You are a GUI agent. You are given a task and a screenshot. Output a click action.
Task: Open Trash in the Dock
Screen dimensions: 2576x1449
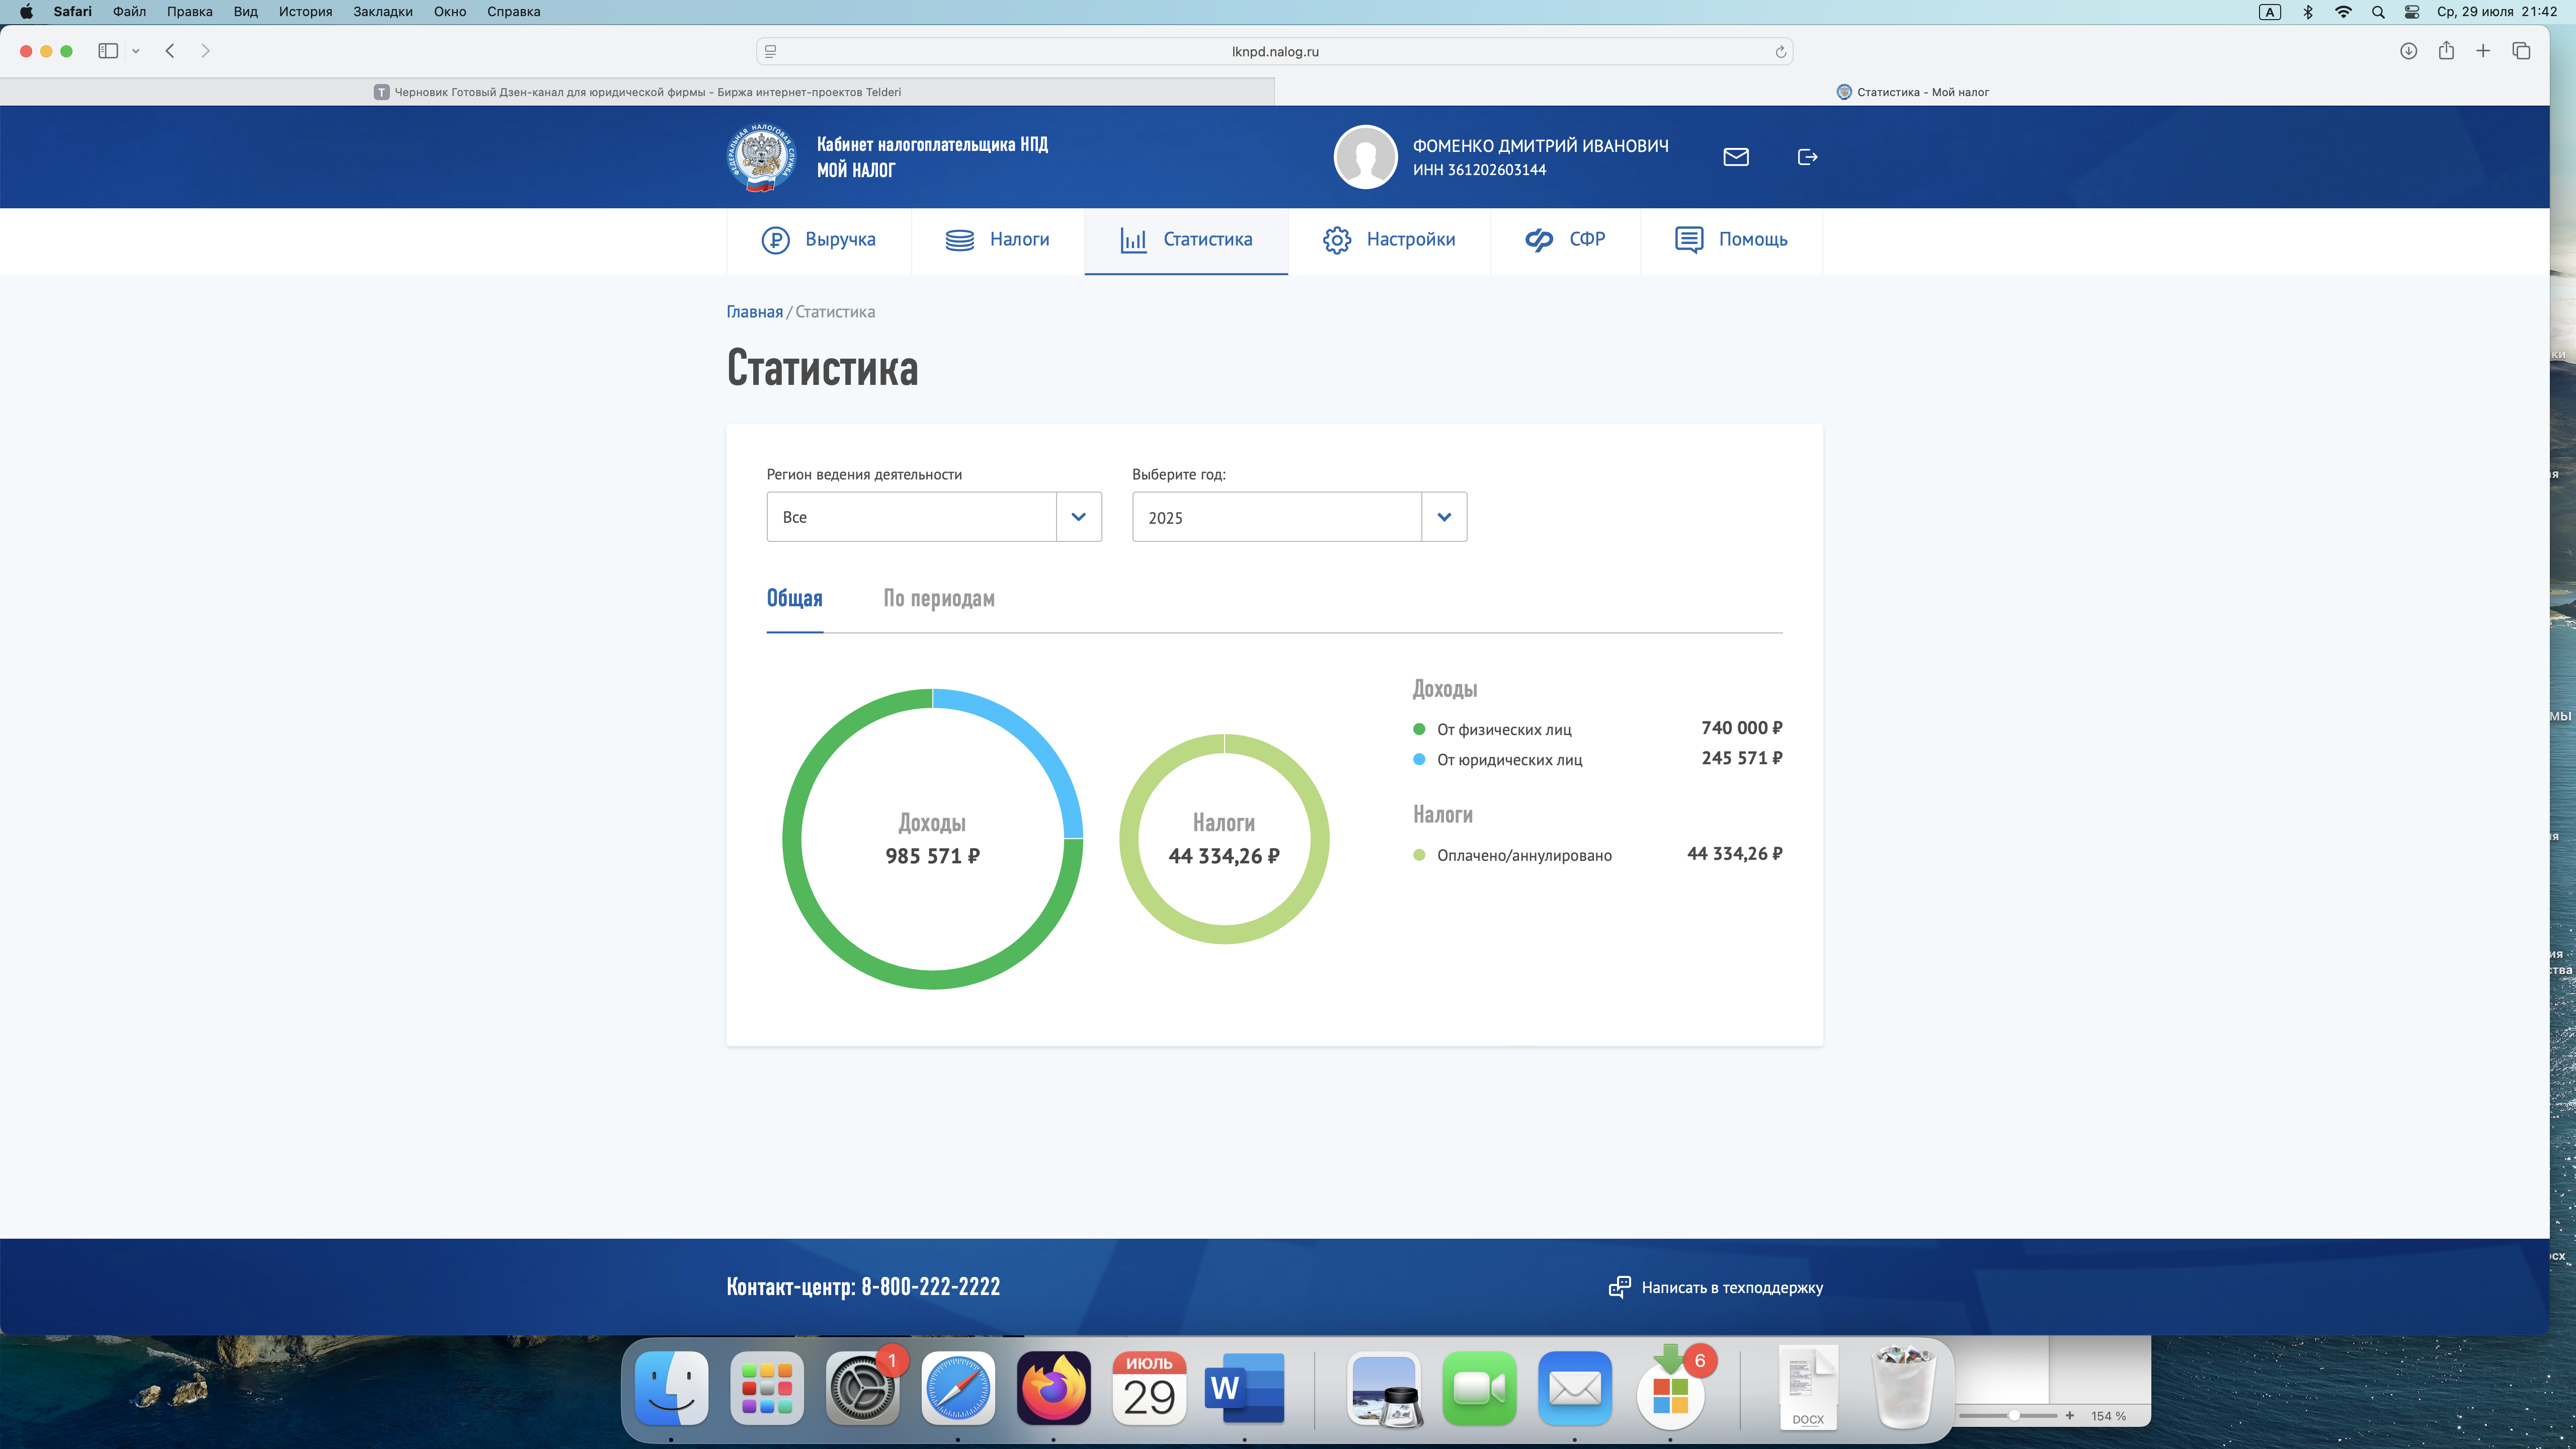pos(1903,1388)
